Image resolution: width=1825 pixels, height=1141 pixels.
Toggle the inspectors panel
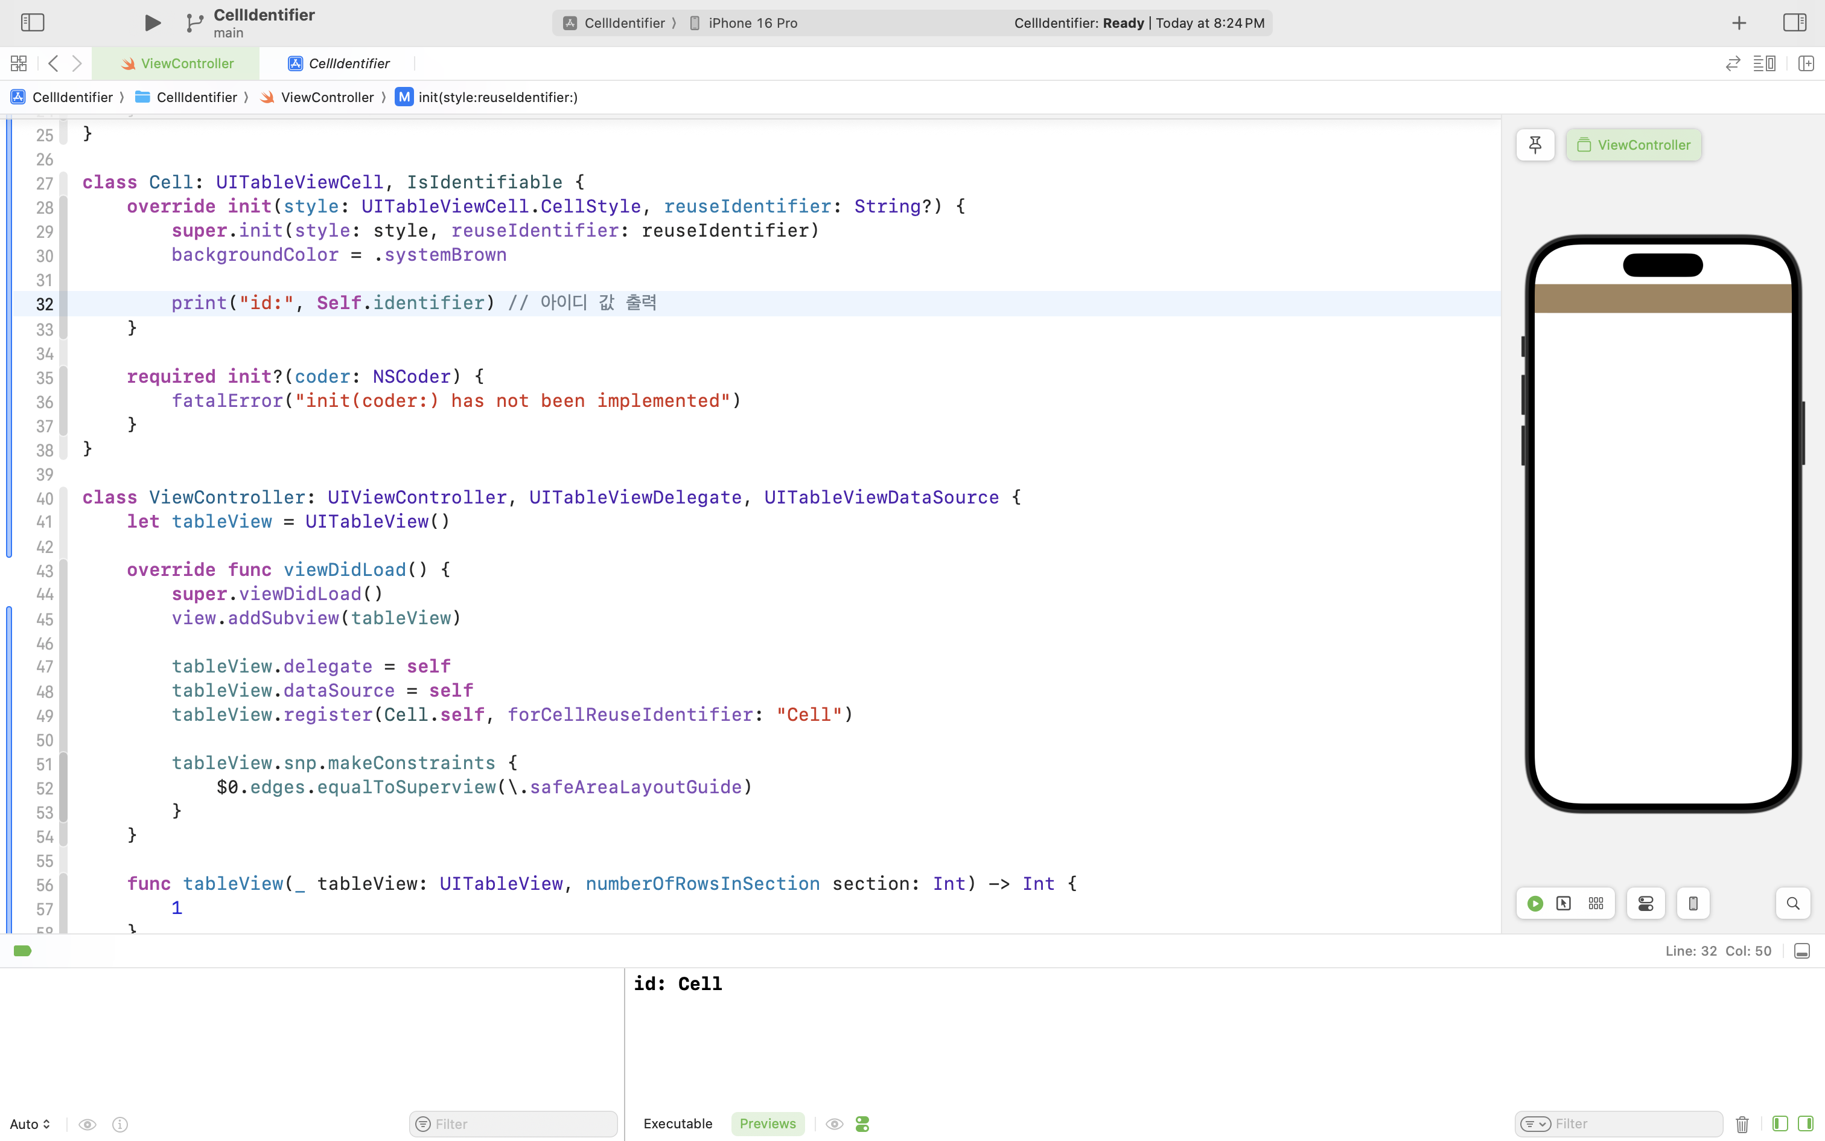tap(1794, 23)
